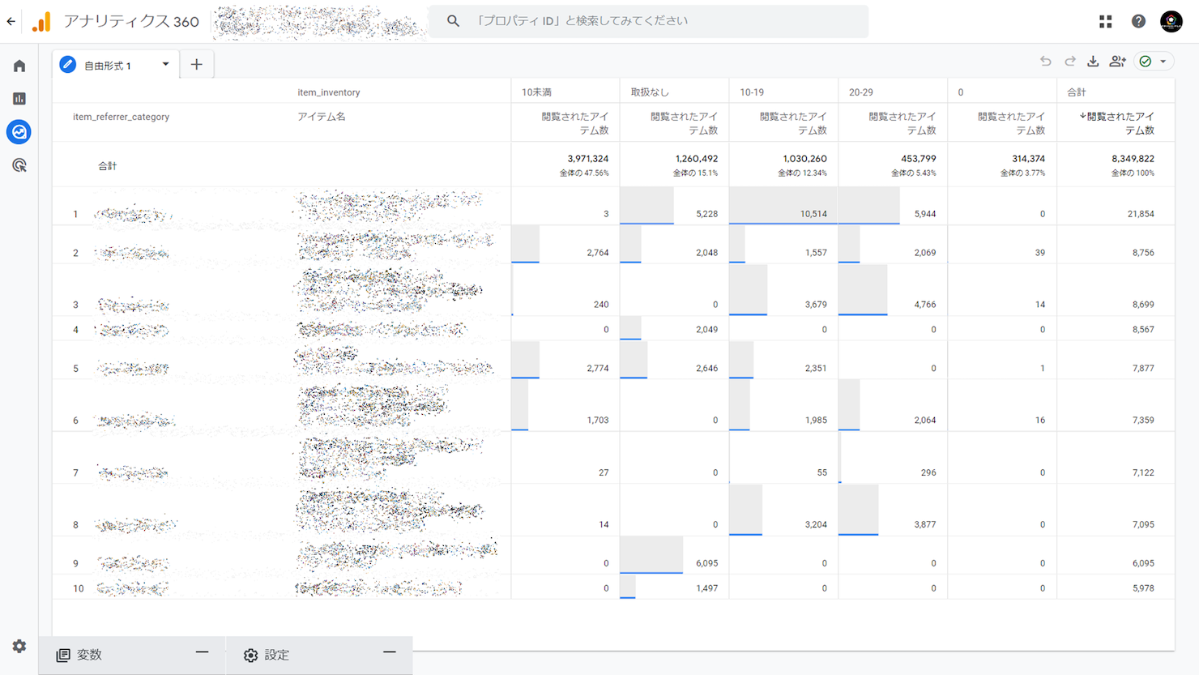Click the undo arrow icon
The height and width of the screenshot is (675, 1199).
coord(1046,62)
